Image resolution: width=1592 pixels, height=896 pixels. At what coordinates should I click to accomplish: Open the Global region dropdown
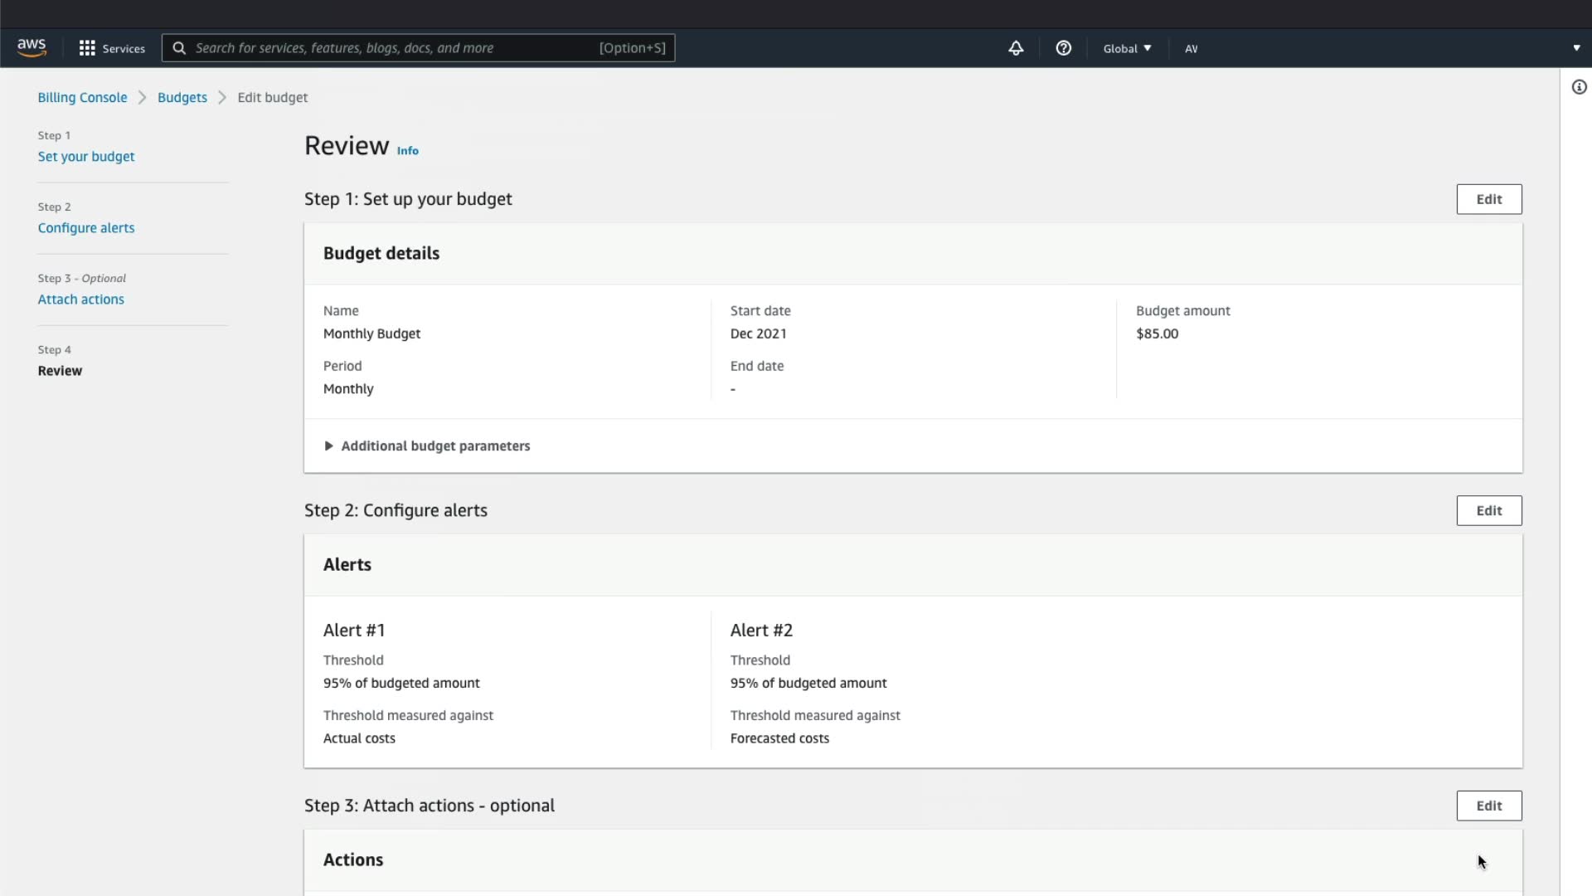click(x=1127, y=48)
